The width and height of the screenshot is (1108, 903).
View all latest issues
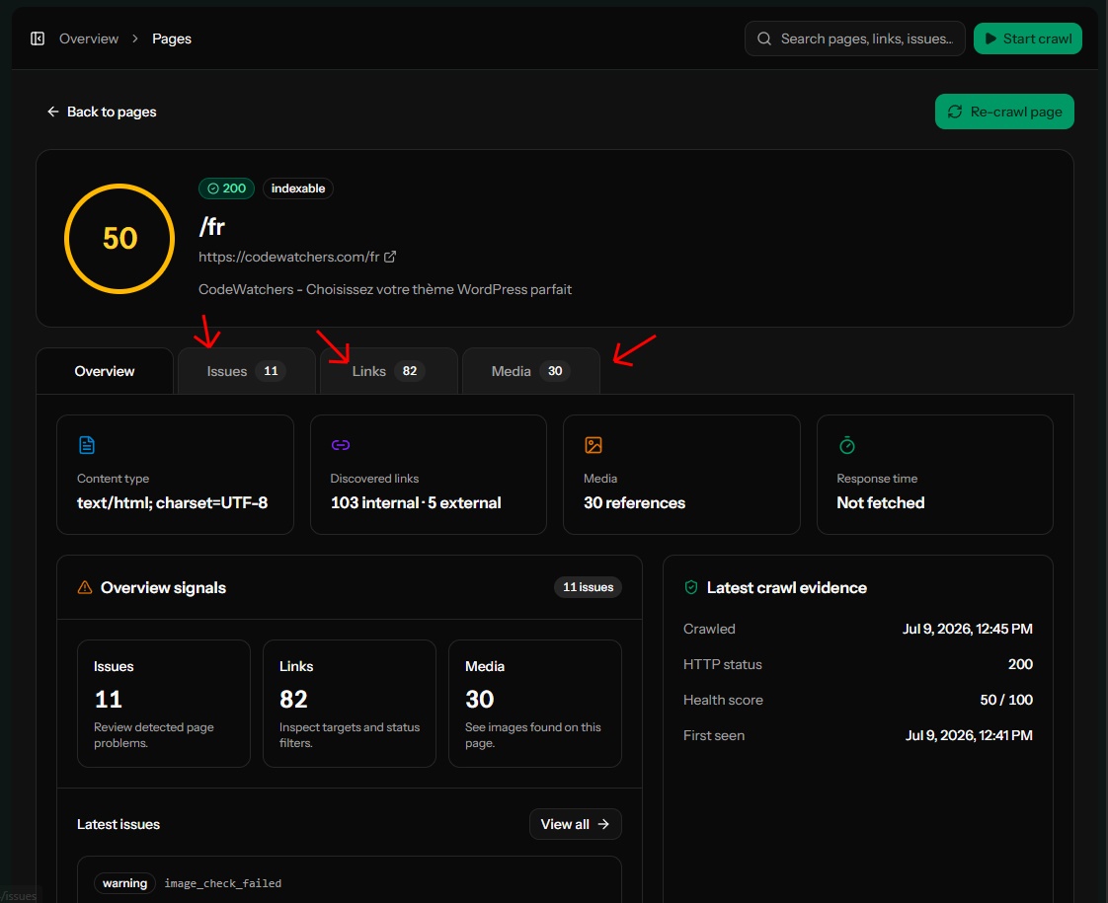coord(575,824)
